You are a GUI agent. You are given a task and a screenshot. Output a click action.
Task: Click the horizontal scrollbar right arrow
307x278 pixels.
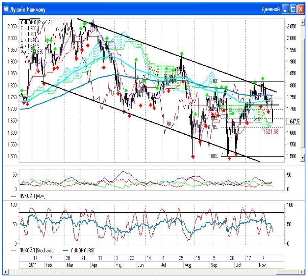[302, 272]
